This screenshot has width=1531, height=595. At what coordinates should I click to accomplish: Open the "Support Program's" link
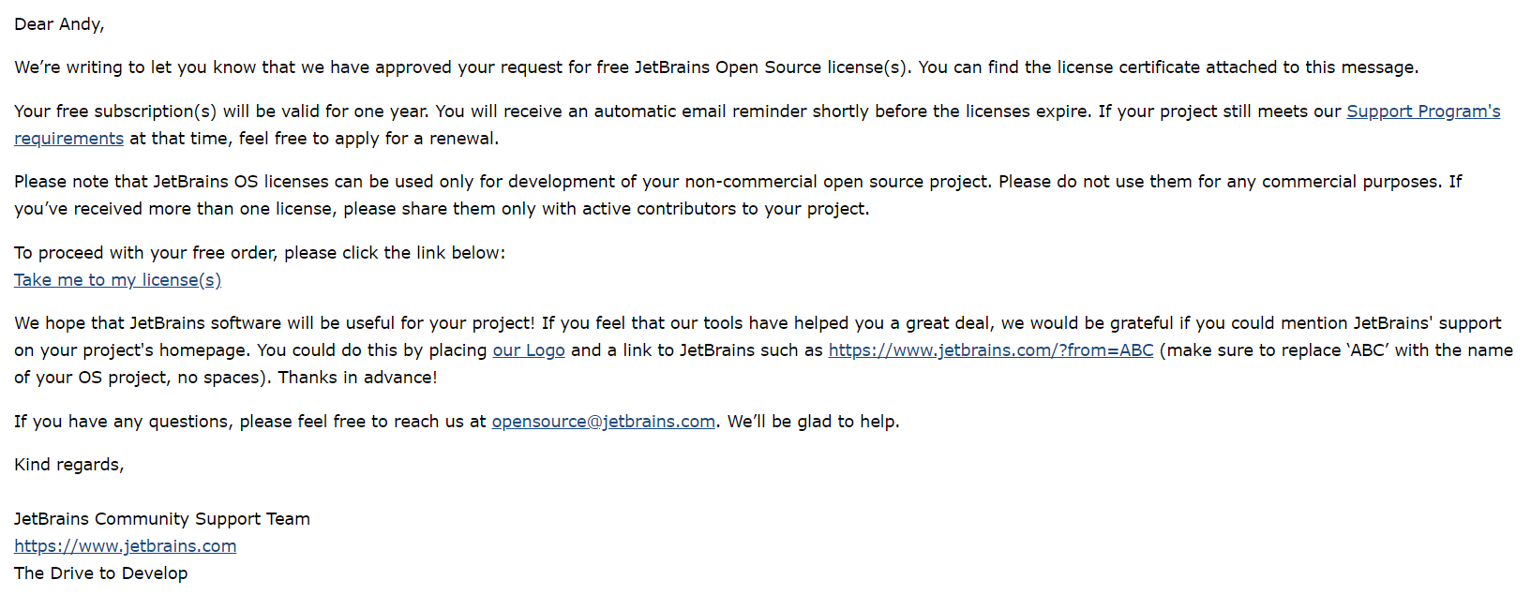pyautogui.click(x=1422, y=112)
